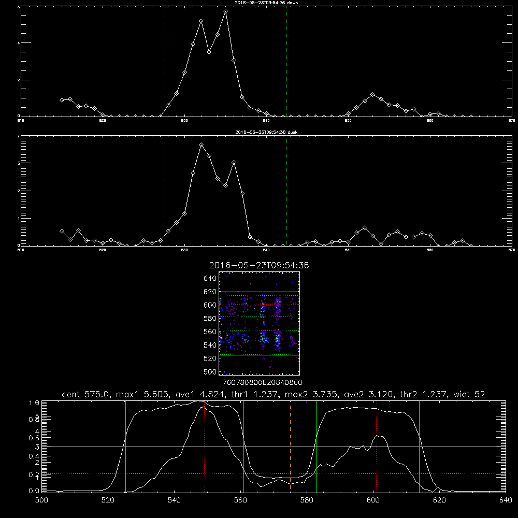
Task: Click the 'thr2 1.237' statistic text
Action: pyautogui.click(x=424, y=394)
